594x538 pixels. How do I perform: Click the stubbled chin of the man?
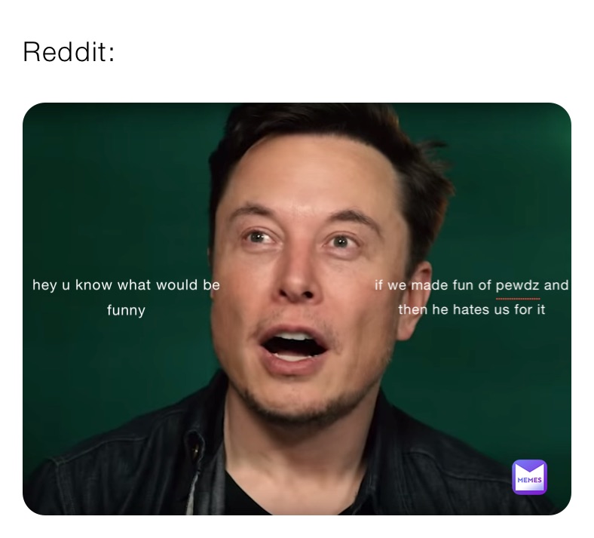(299, 402)
